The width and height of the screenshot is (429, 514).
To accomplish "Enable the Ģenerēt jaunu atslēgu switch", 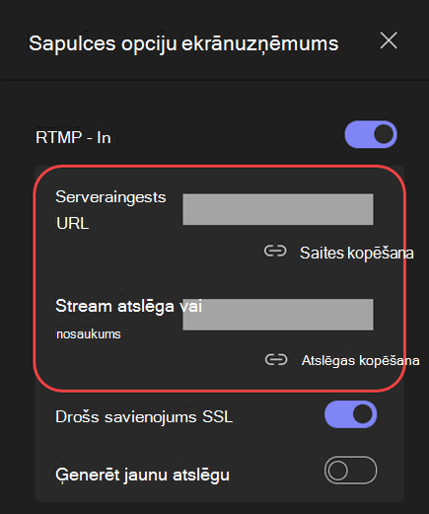I will pyautogui.click(x=351, y=471).
